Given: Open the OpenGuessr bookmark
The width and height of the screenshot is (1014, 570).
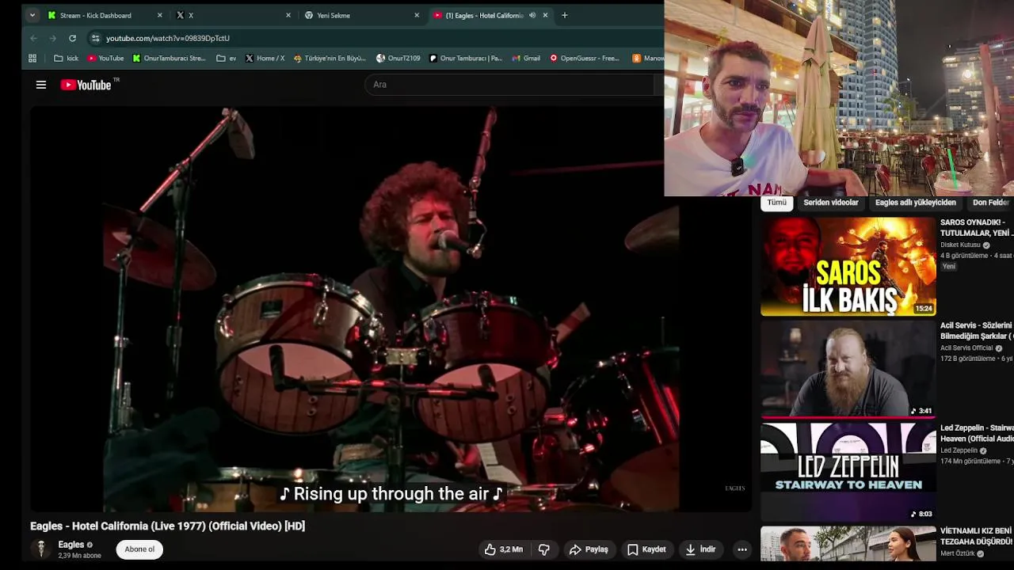Looking at the screenshot, I should pos(585,58).
